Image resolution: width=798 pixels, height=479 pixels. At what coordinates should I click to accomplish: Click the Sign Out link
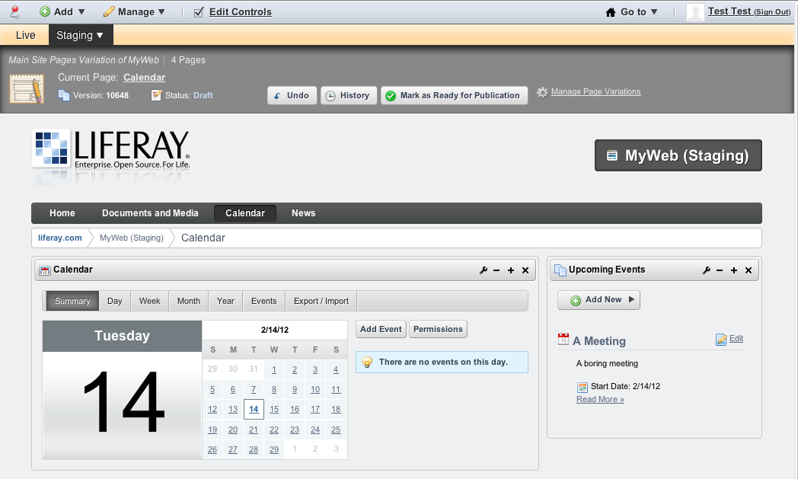click(772, 11)
